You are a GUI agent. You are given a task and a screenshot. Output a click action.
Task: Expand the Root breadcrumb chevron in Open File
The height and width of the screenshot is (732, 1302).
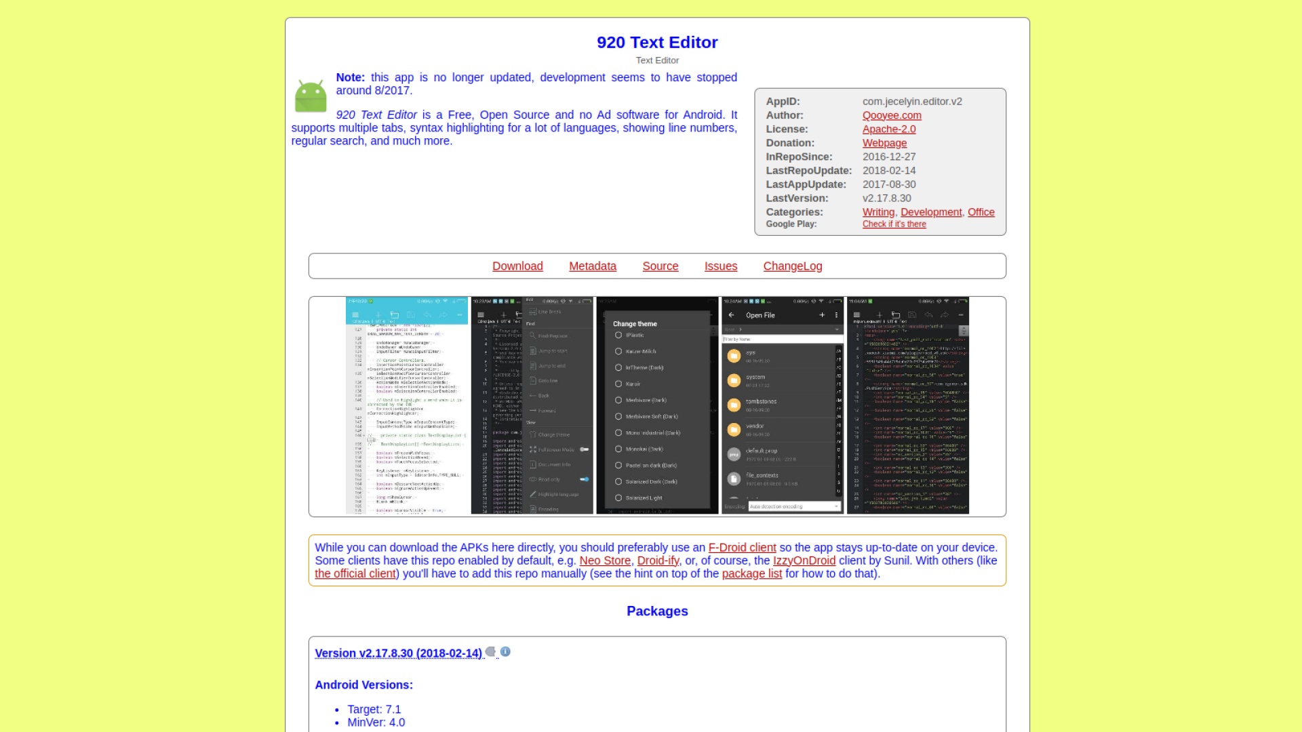(741, 329)
